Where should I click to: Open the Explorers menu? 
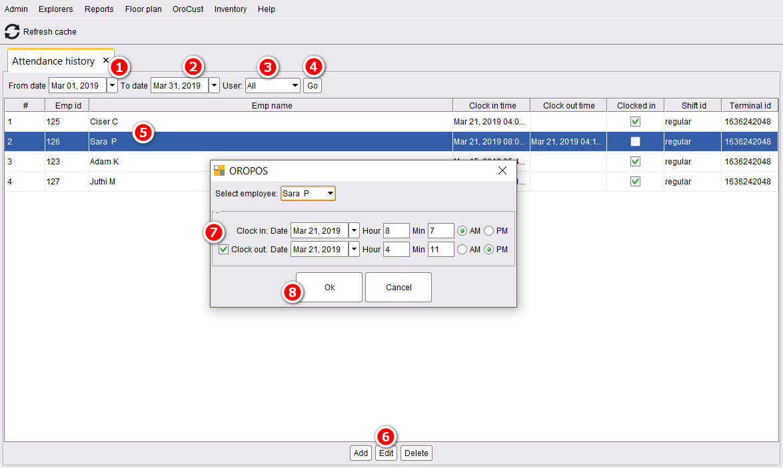[x=55, y=9]
